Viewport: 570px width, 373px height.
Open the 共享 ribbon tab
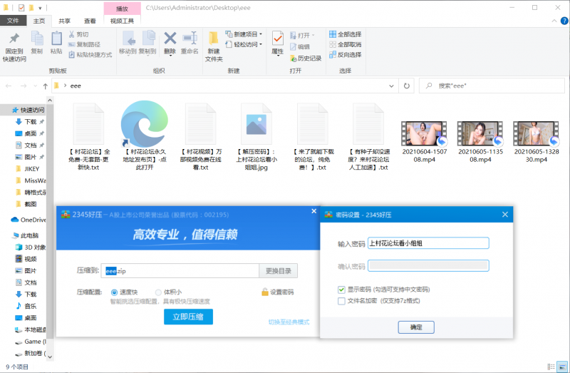64,21
